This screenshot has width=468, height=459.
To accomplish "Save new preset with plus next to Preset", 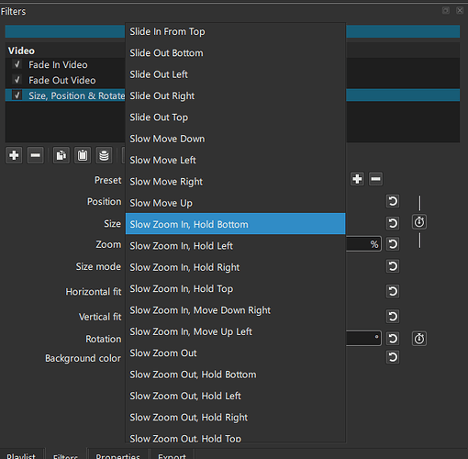I will [357, 179].
